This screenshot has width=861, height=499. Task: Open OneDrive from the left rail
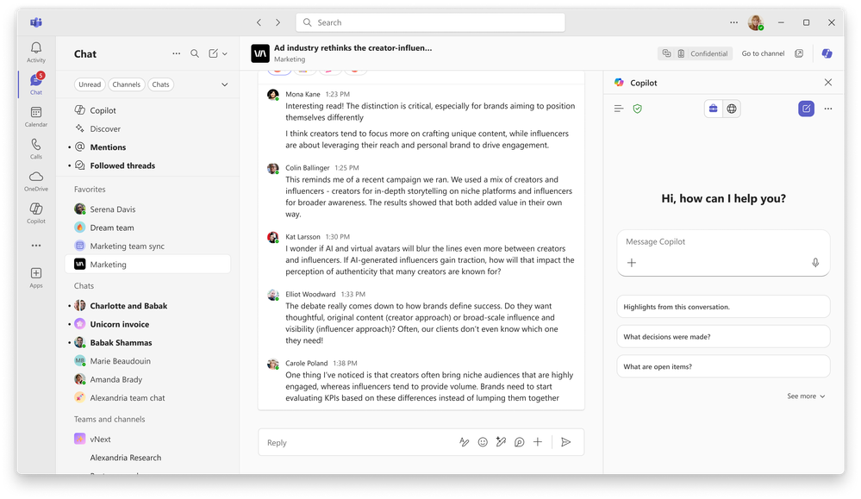pos(36,181)
